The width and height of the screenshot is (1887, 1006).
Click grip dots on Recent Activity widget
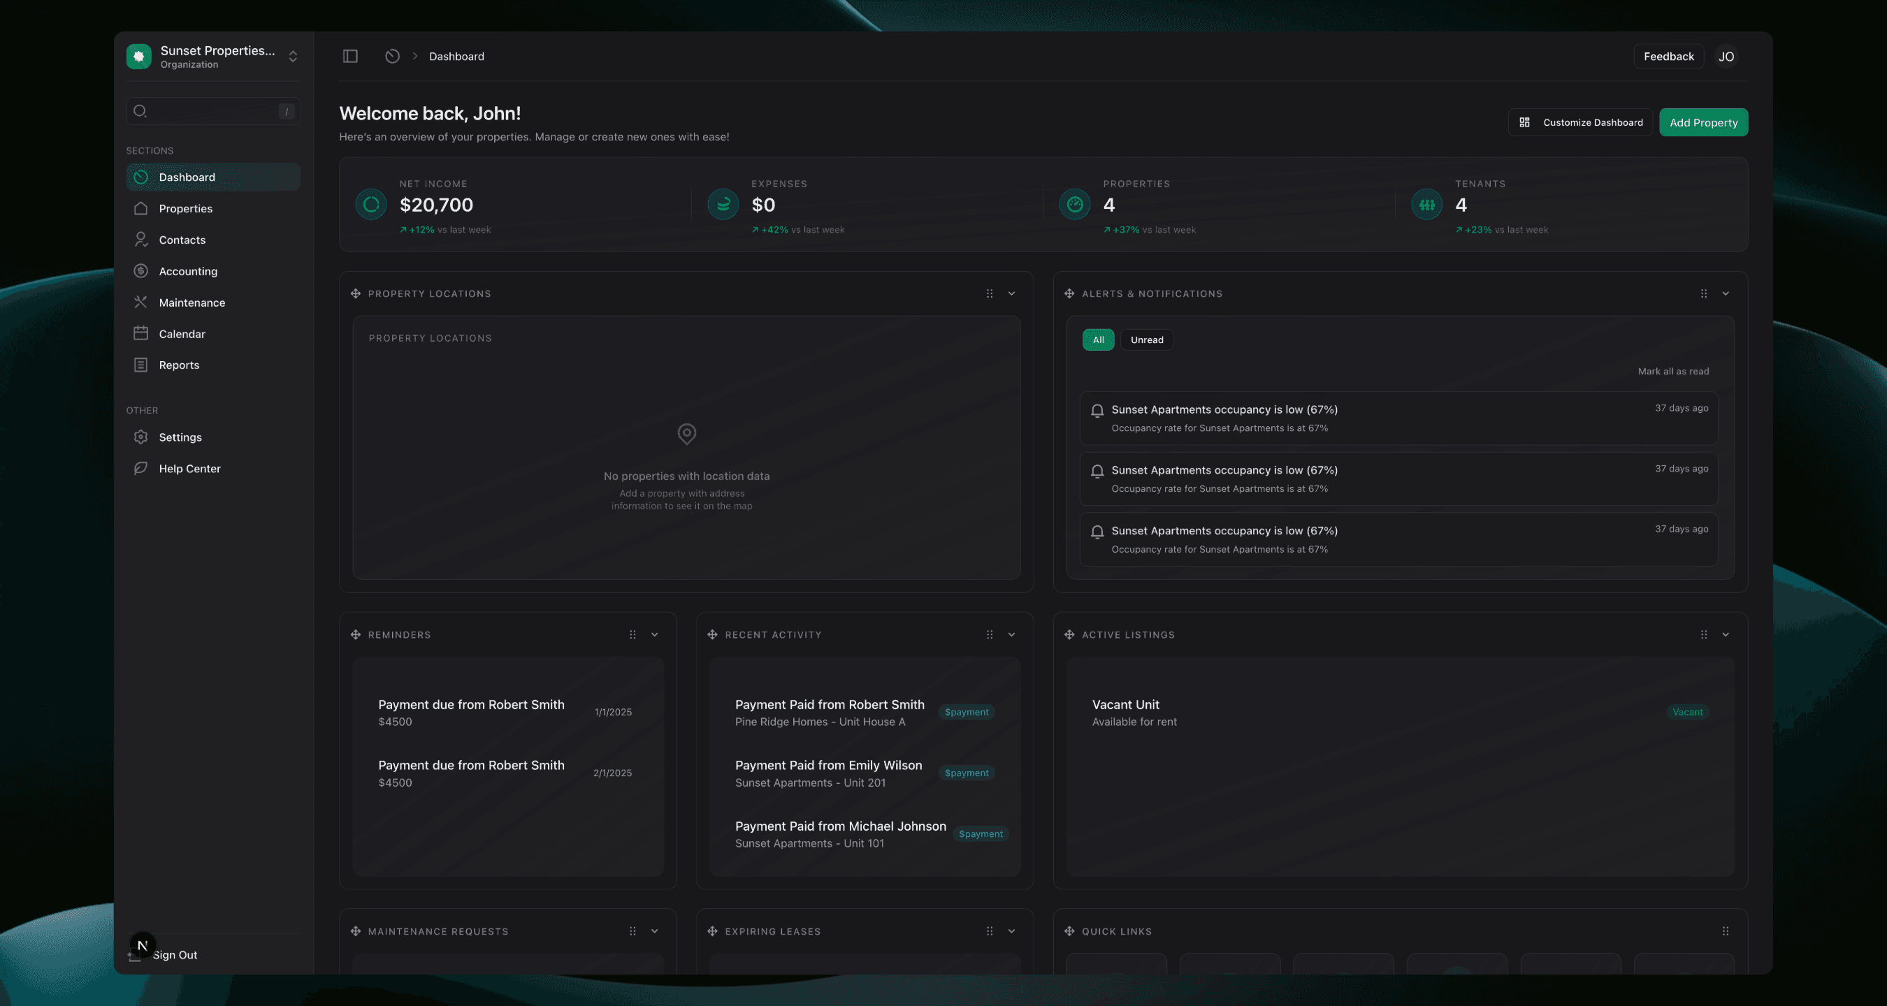(990, 635)
